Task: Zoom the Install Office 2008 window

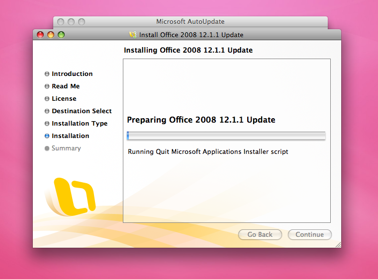Action: click(x=61, y=35)
